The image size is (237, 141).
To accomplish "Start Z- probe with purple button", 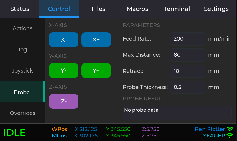I will [x=64, y=101].
